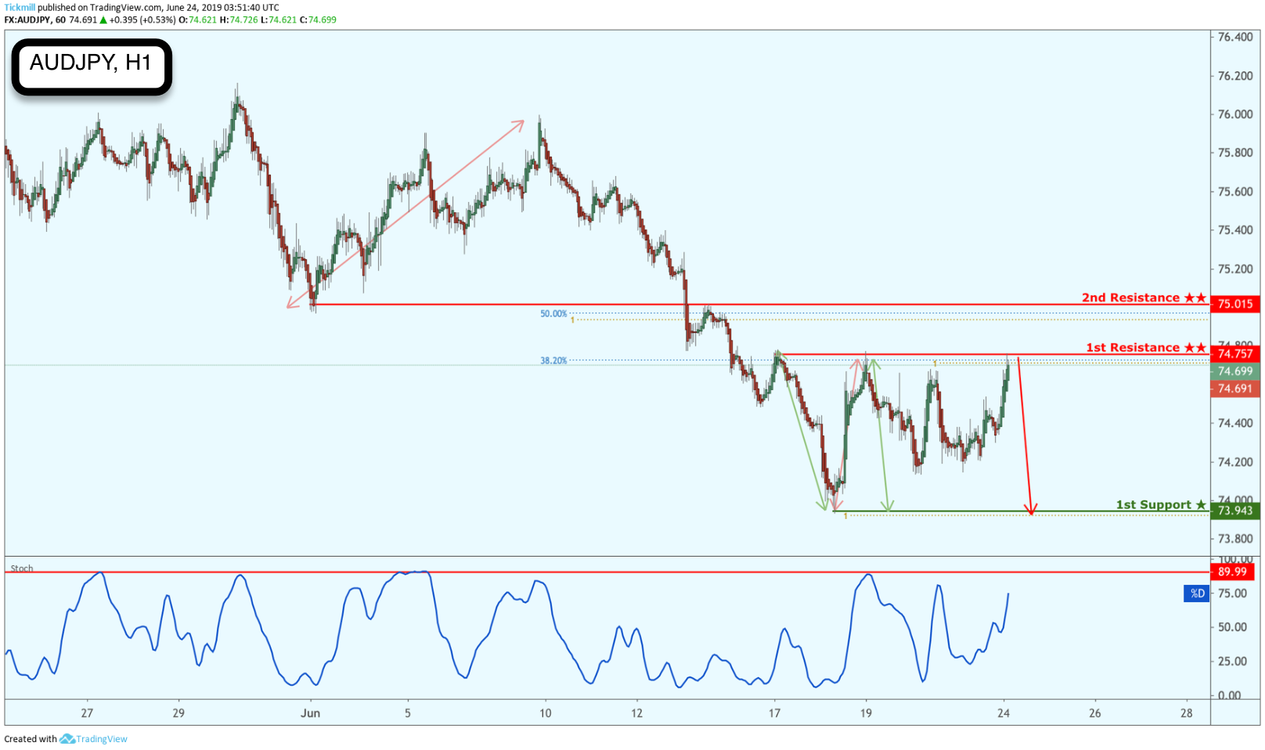
Task: Click the 38.20% Fibonacci level label
Action: point(553,361)
